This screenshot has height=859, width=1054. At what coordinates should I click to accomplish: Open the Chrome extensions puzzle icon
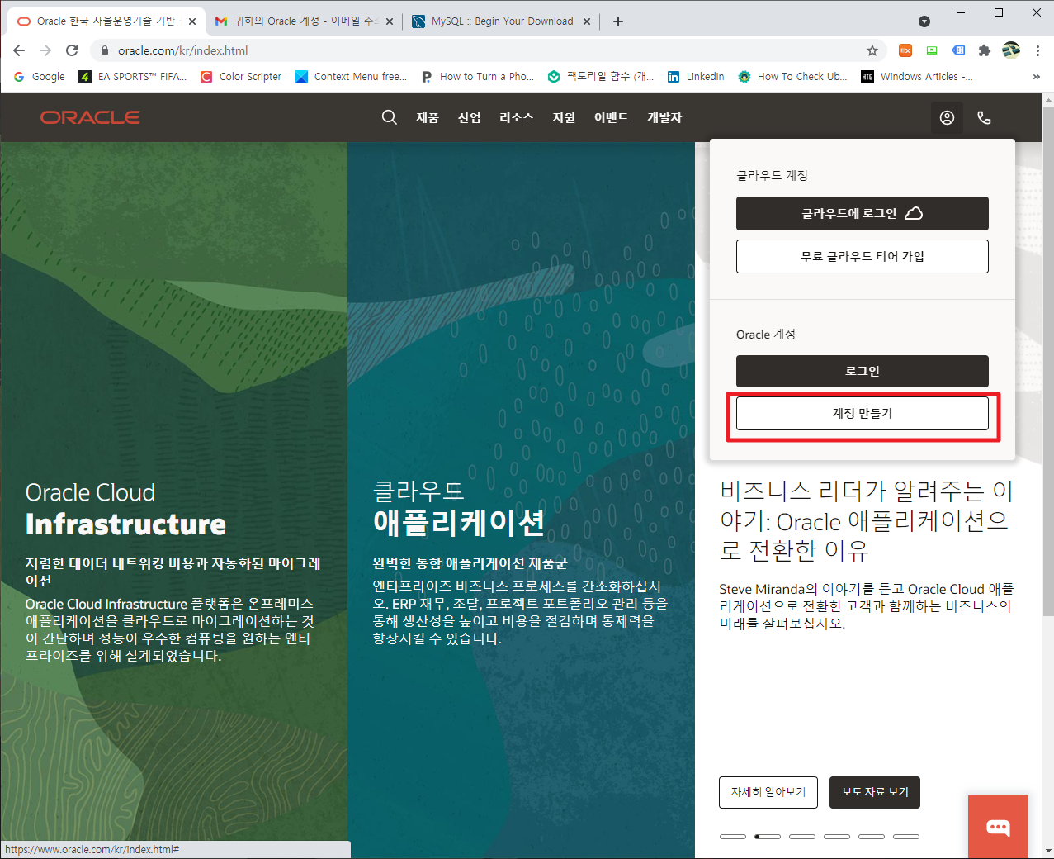click(984, 50)
